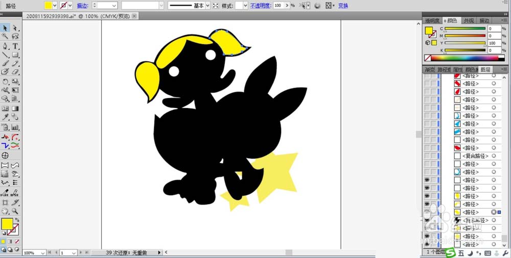Click the Sogou tray moon icon
This screenshot has width=511, height=258.
coord(470,253)
